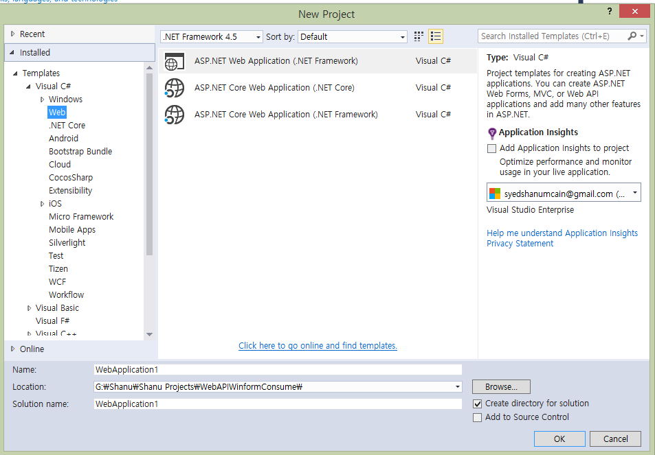Open the .NET Framework 4.5 version dropdown
Screen dimensions: 655x455
[x=212, y=36]
